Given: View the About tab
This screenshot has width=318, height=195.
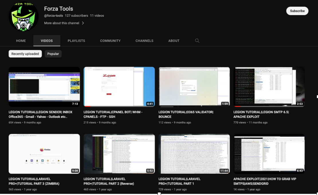Looking at the screenshot, I should (x=174, y=41).
